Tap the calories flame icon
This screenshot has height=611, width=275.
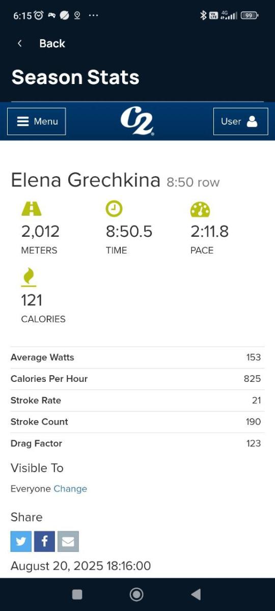[29, 277]
